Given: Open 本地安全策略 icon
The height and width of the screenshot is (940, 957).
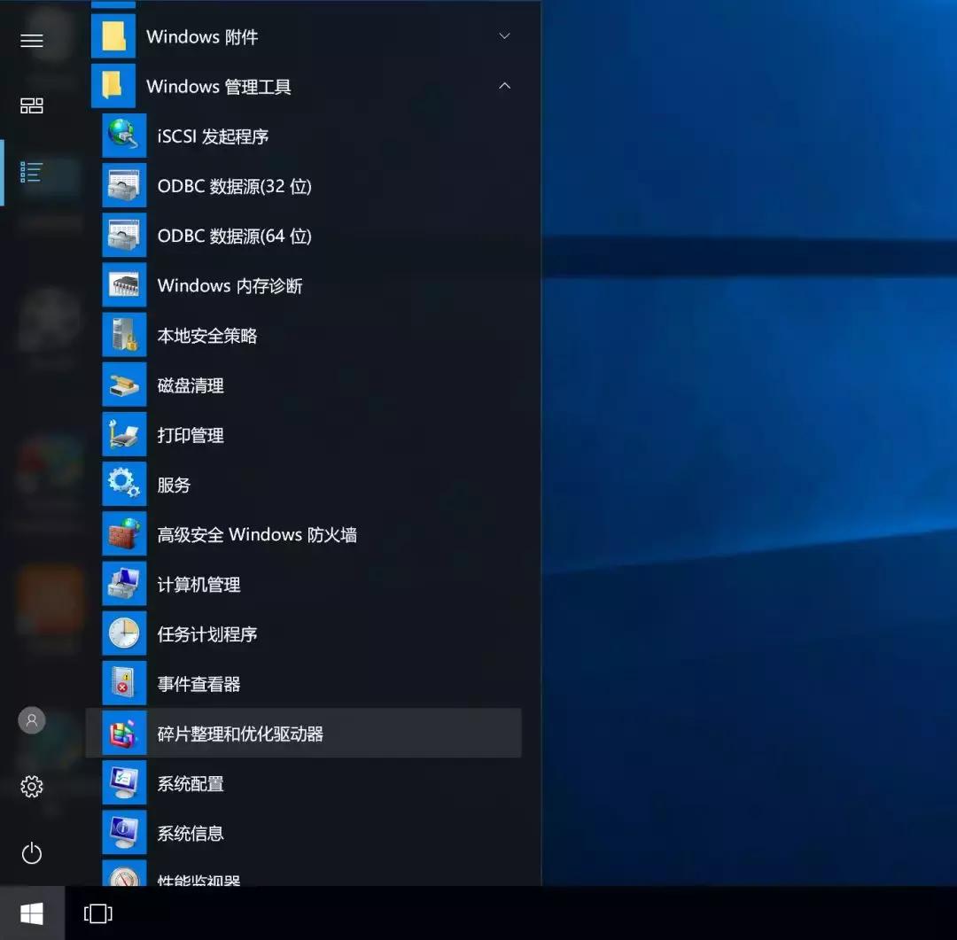Looking at the screenshot, I should [124, 335].
